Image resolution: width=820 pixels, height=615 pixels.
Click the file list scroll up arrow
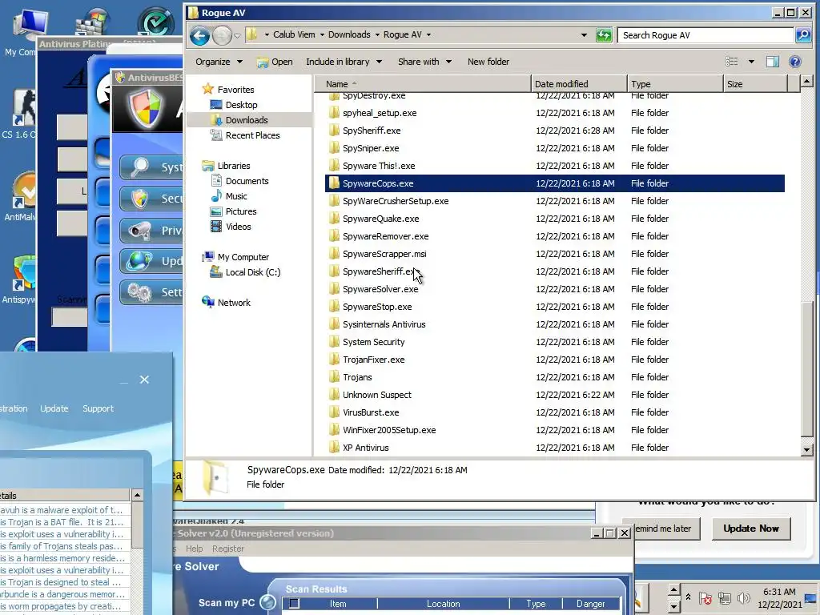point(806,81)
